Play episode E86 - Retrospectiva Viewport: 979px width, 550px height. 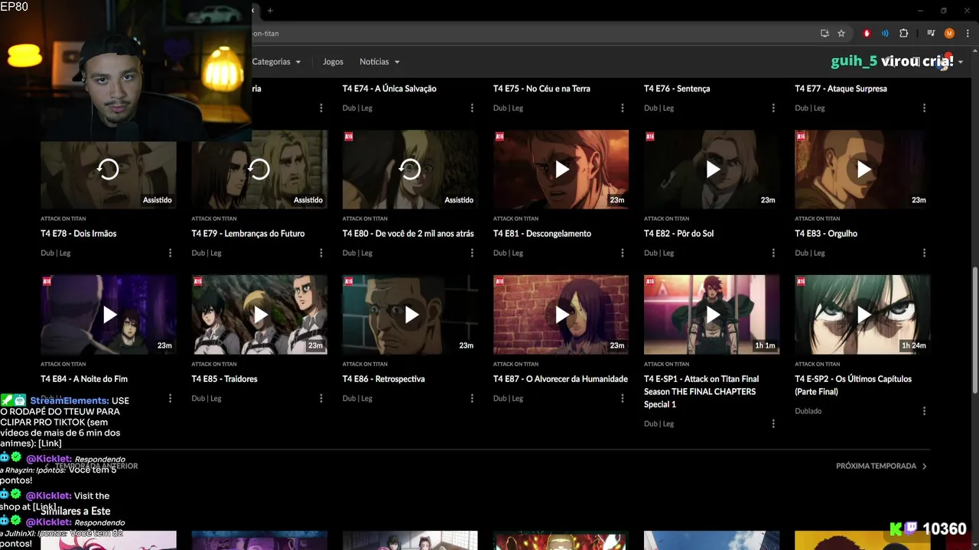pos(411,314)
